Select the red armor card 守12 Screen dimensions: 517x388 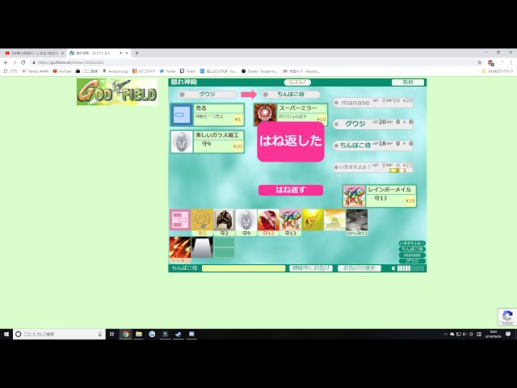pyautogui.click(x=268, y=222)
